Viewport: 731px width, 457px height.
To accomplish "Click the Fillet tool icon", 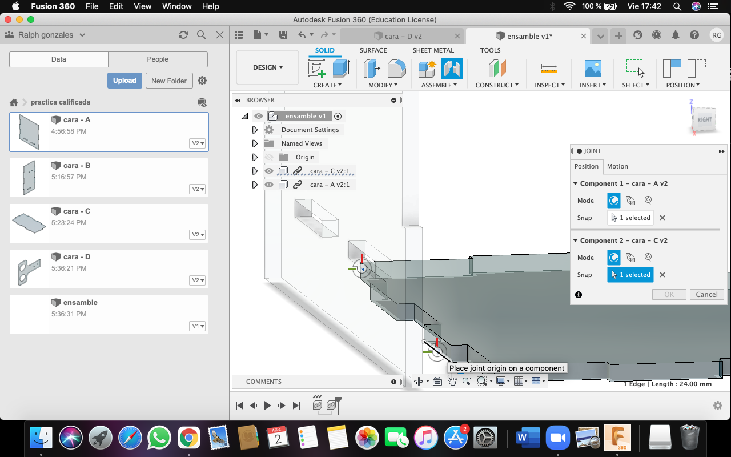I will pos(396,69).
